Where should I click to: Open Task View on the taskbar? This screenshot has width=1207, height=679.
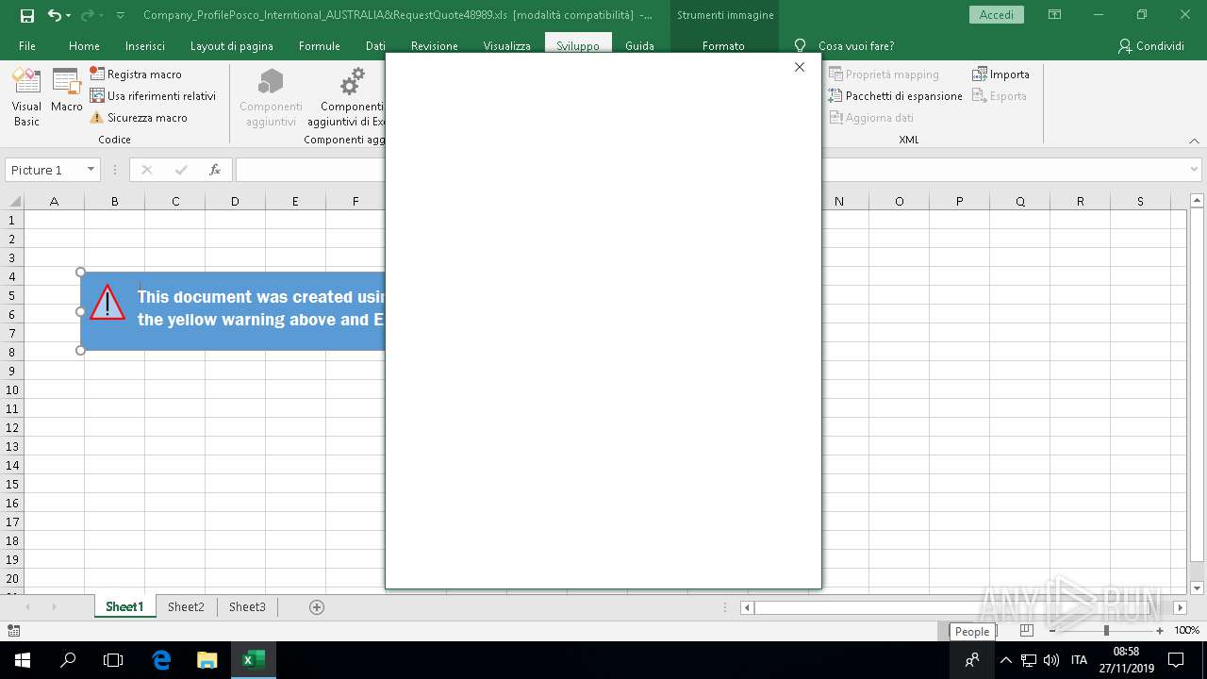[113, 660]
